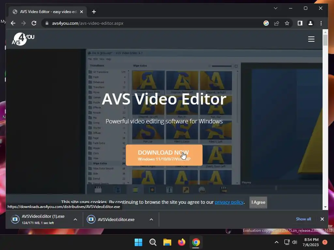
Task: Open a new browser tab
Action: tap(94, 12)
